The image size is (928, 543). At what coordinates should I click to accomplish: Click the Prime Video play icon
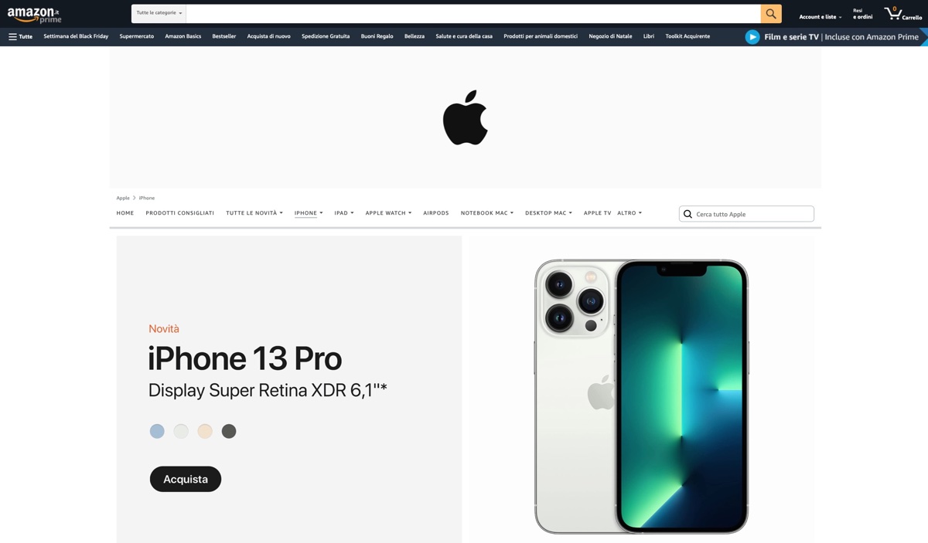click(752, 37)
